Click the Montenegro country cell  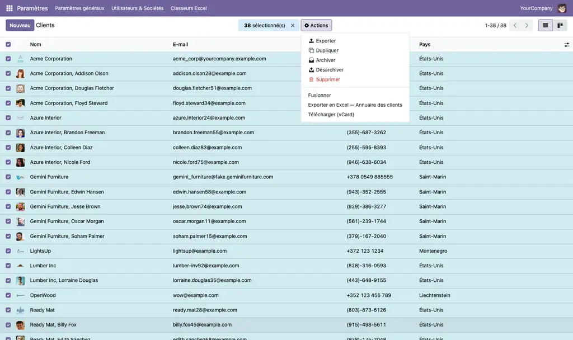pyautogui.click(x=433, y=251)
